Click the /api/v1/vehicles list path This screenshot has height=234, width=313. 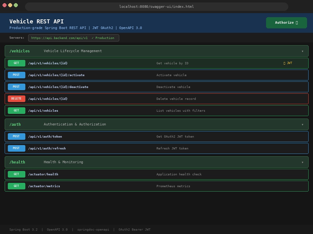[43, 111]
